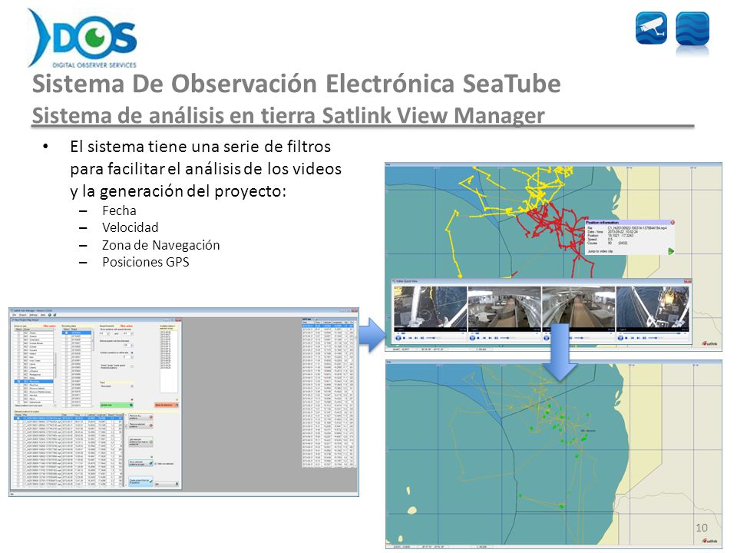This screenshot has width=737, height=553.
Task: Click the fourth video's seek progress bar
Action: 653,333
